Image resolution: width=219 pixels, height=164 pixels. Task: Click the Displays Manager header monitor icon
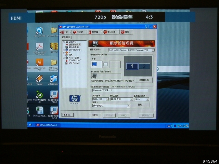[x=95, y=44]
